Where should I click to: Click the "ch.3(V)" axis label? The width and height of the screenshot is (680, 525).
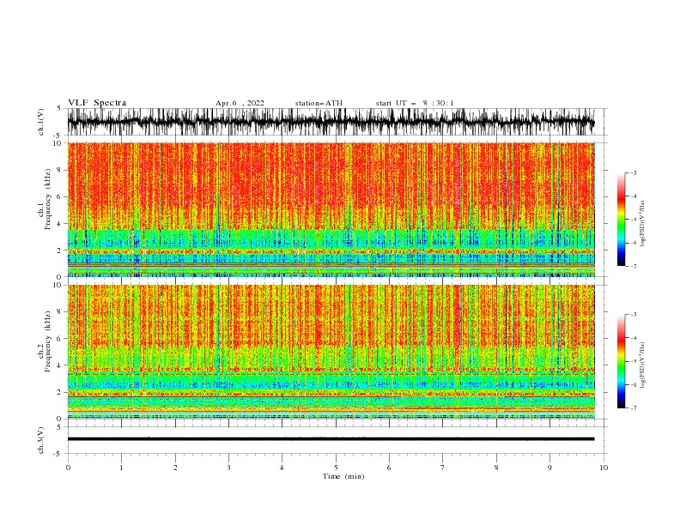point(40,440)
